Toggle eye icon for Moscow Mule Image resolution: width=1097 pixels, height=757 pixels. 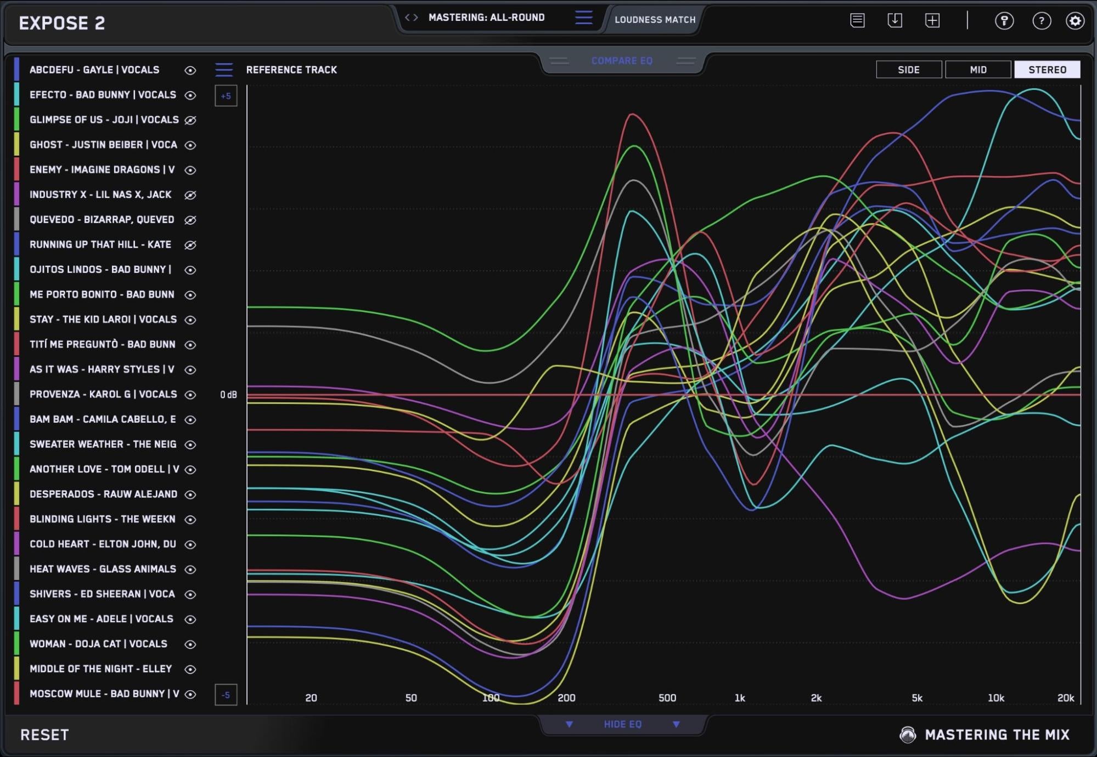[x=190, y=694]
